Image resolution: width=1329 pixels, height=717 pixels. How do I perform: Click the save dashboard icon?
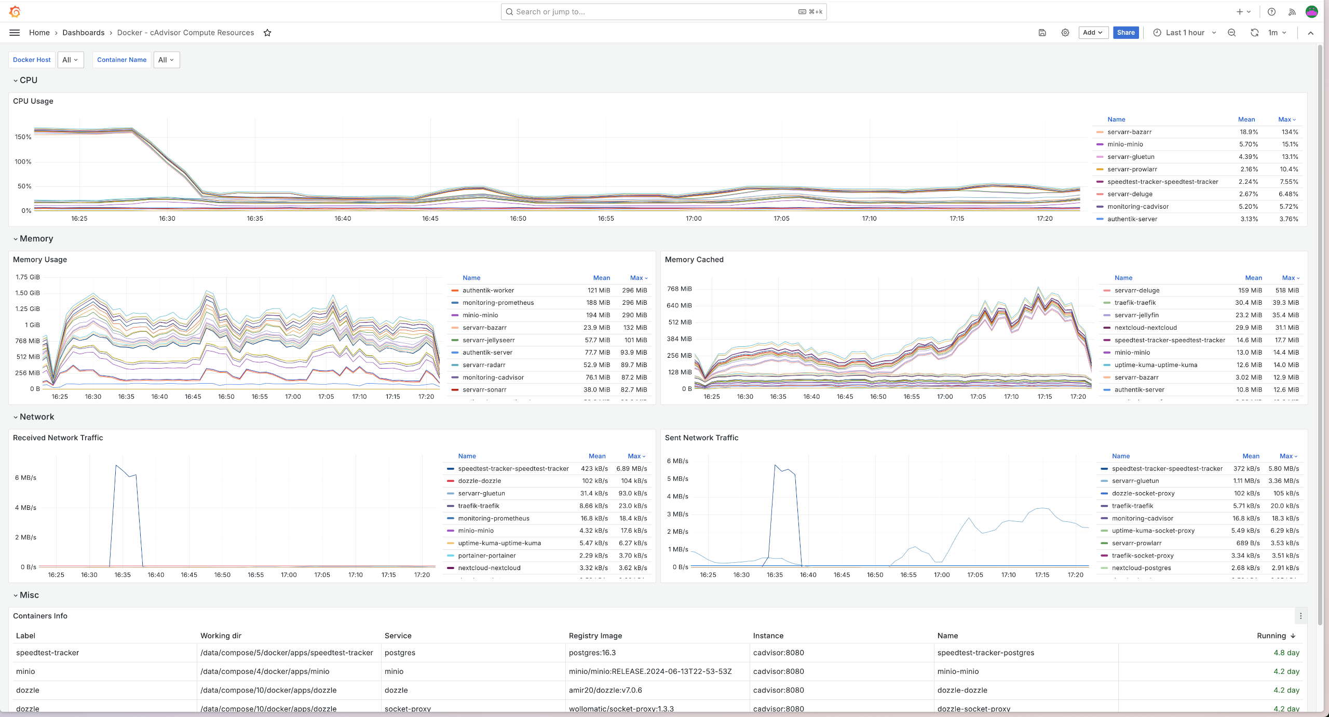click(1042, 33)
